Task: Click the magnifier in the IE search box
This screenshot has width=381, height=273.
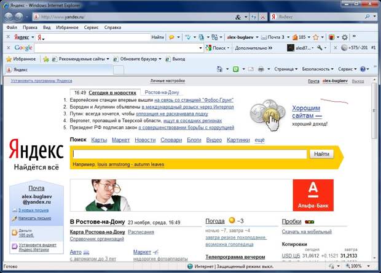Action: [x=367, y=17]
